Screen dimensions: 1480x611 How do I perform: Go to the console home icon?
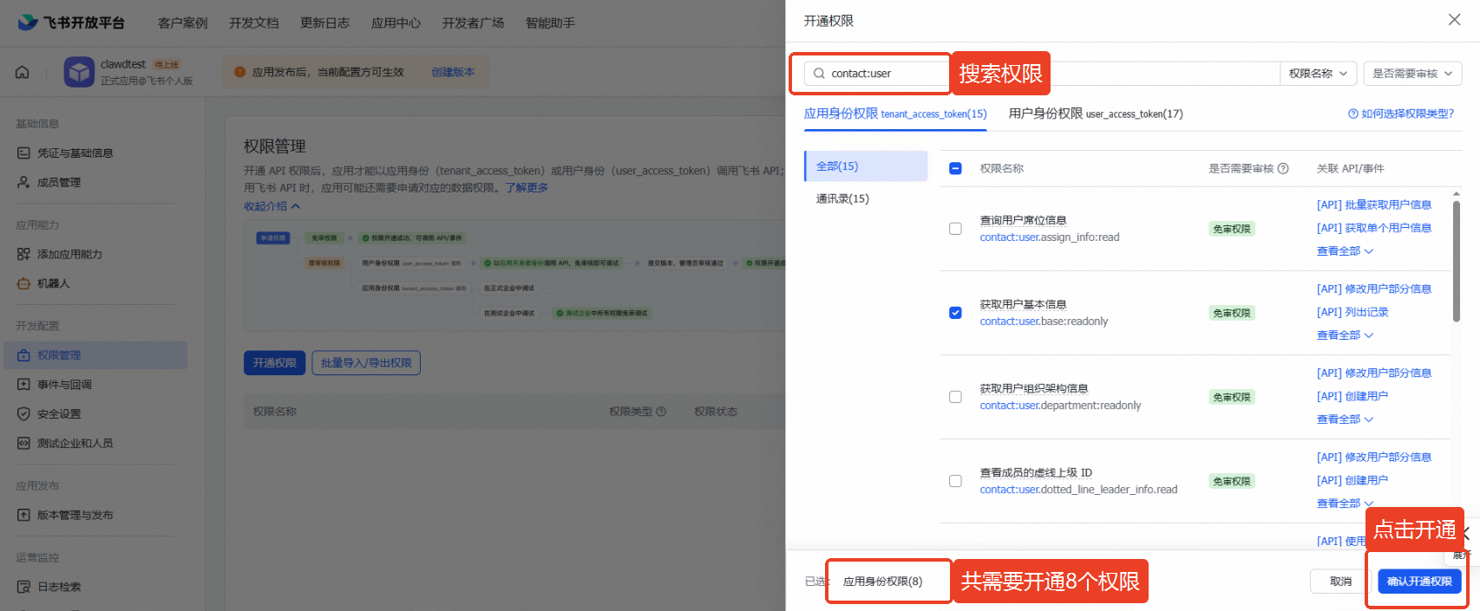(23, 72)
